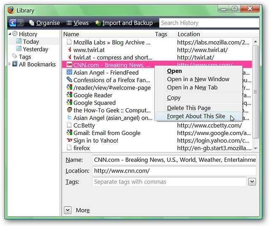Select the twirl.at compress and short entry
Image resolution: width=270 pixels, height=227 pixels.
[113, 57]
